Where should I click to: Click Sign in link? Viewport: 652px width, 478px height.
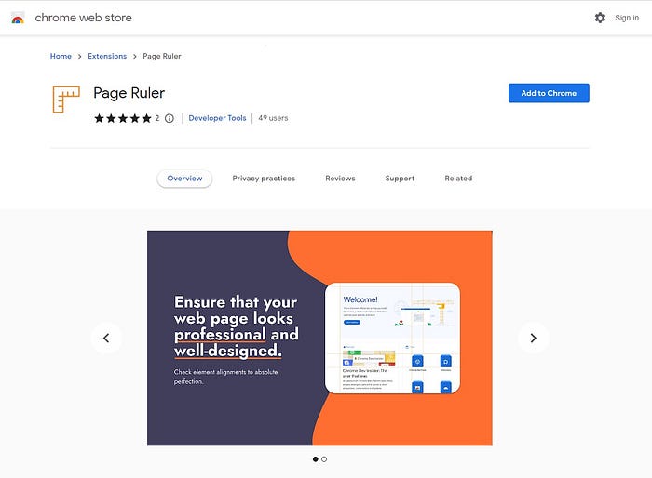(x=627, y=18)
